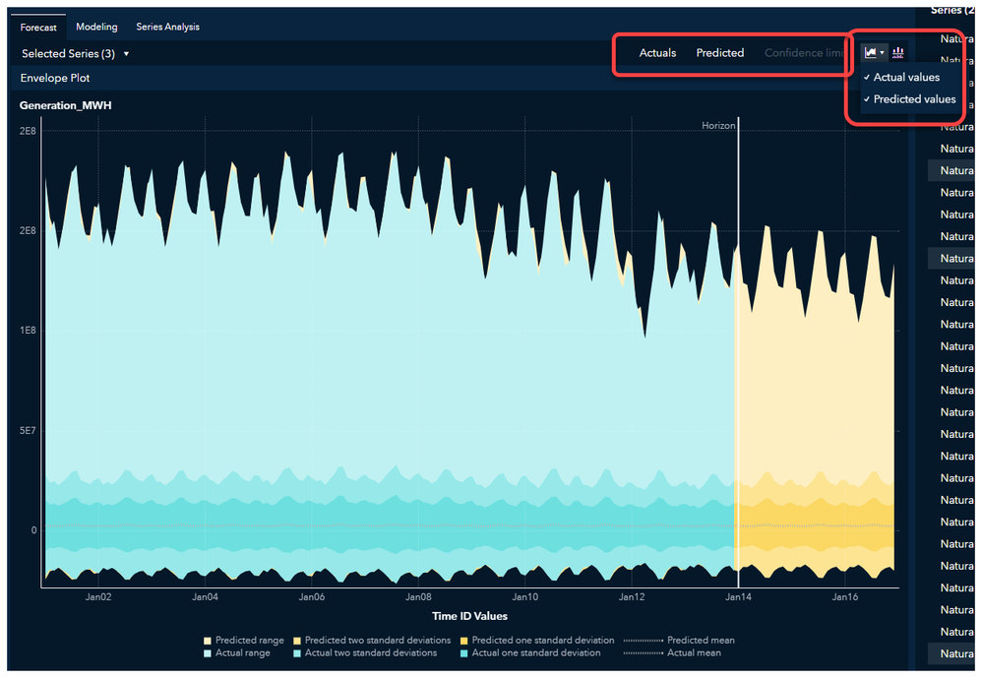Open the envelope plot chart icon

870,52
